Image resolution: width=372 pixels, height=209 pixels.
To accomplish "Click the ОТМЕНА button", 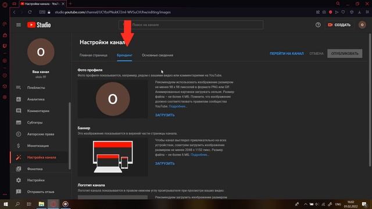I will tap(316, 53).
